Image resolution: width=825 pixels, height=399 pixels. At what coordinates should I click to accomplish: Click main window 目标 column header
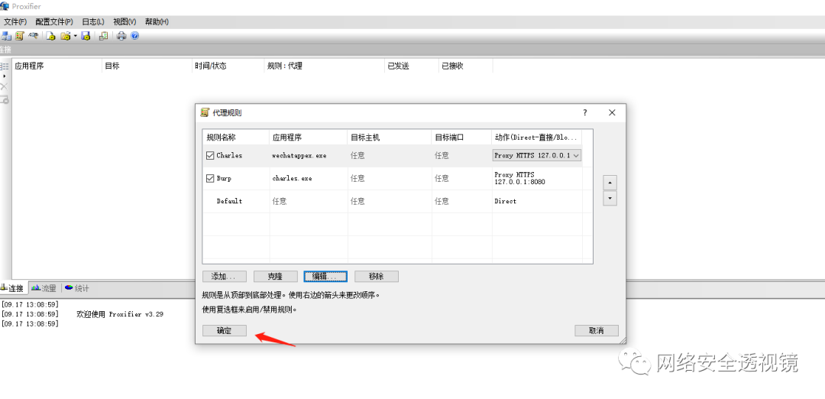point(147,66)
